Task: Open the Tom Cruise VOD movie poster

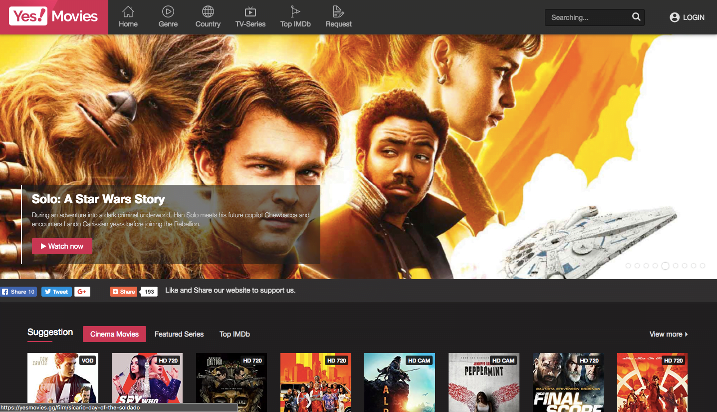Action: [63, 383]
